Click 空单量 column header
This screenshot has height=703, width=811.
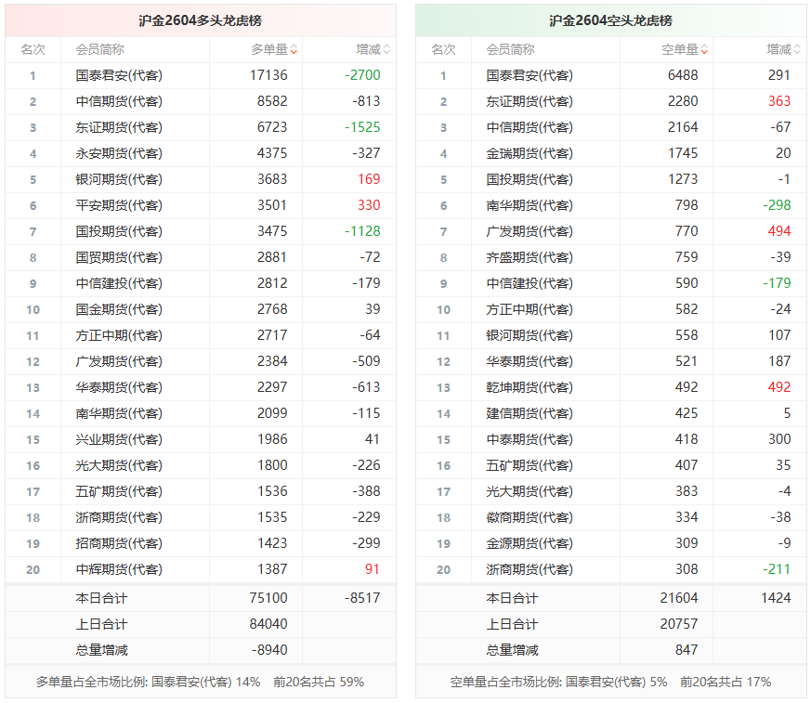[x=680, y=49]
